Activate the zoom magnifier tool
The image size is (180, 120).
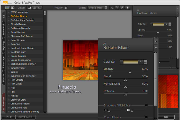click(117, 8)
